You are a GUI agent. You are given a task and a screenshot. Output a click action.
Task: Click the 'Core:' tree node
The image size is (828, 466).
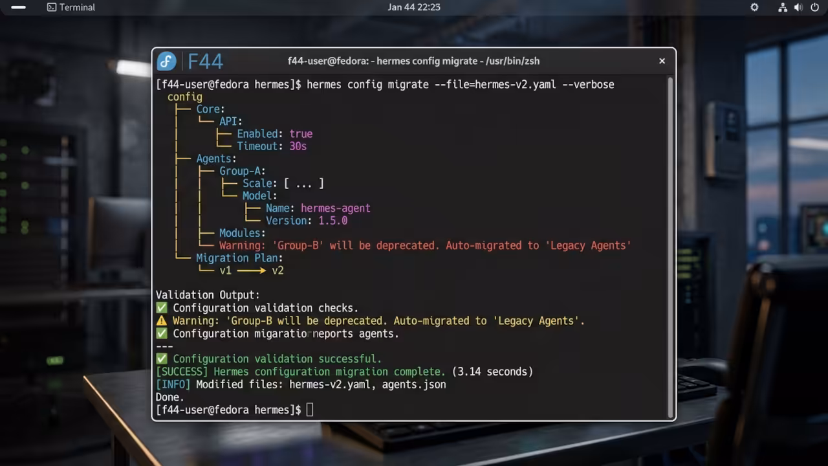pyautogui.click(x=210, y=109)
